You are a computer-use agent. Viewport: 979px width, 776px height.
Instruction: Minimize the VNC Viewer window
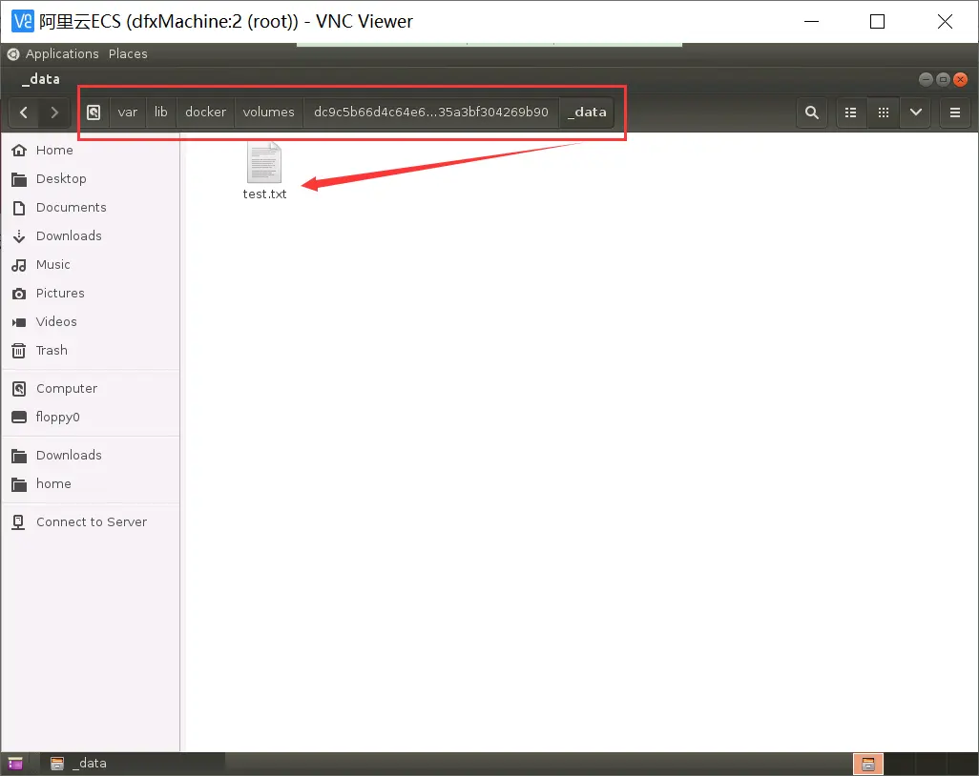pyautogui.click(x=812, y=21)
